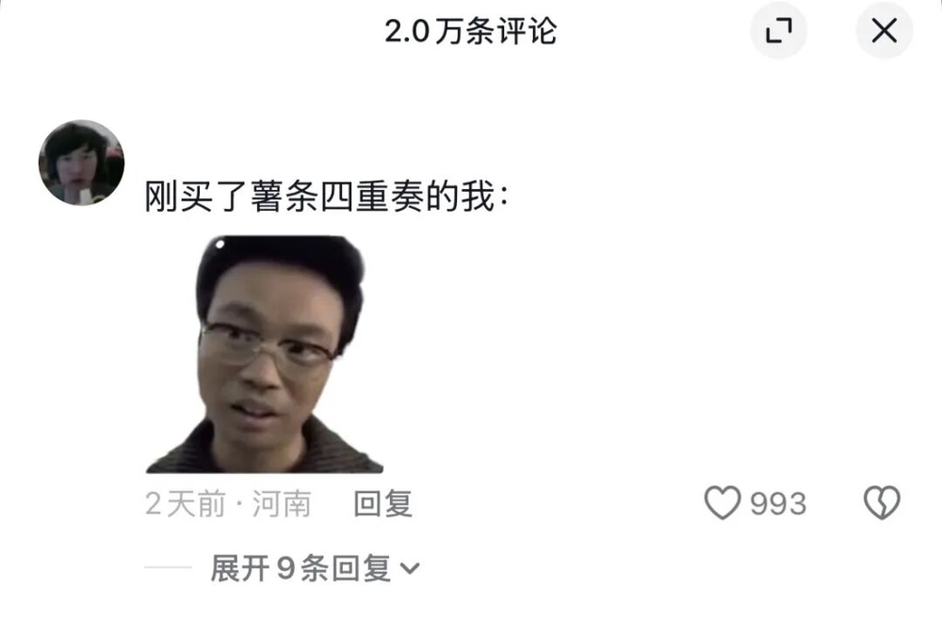Viewport: 942px width, 637px height.
Task: Like the comment with the heart icon
Action: [x=723, y=502]
